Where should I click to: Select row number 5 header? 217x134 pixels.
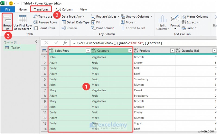click(x=45, y=79)
